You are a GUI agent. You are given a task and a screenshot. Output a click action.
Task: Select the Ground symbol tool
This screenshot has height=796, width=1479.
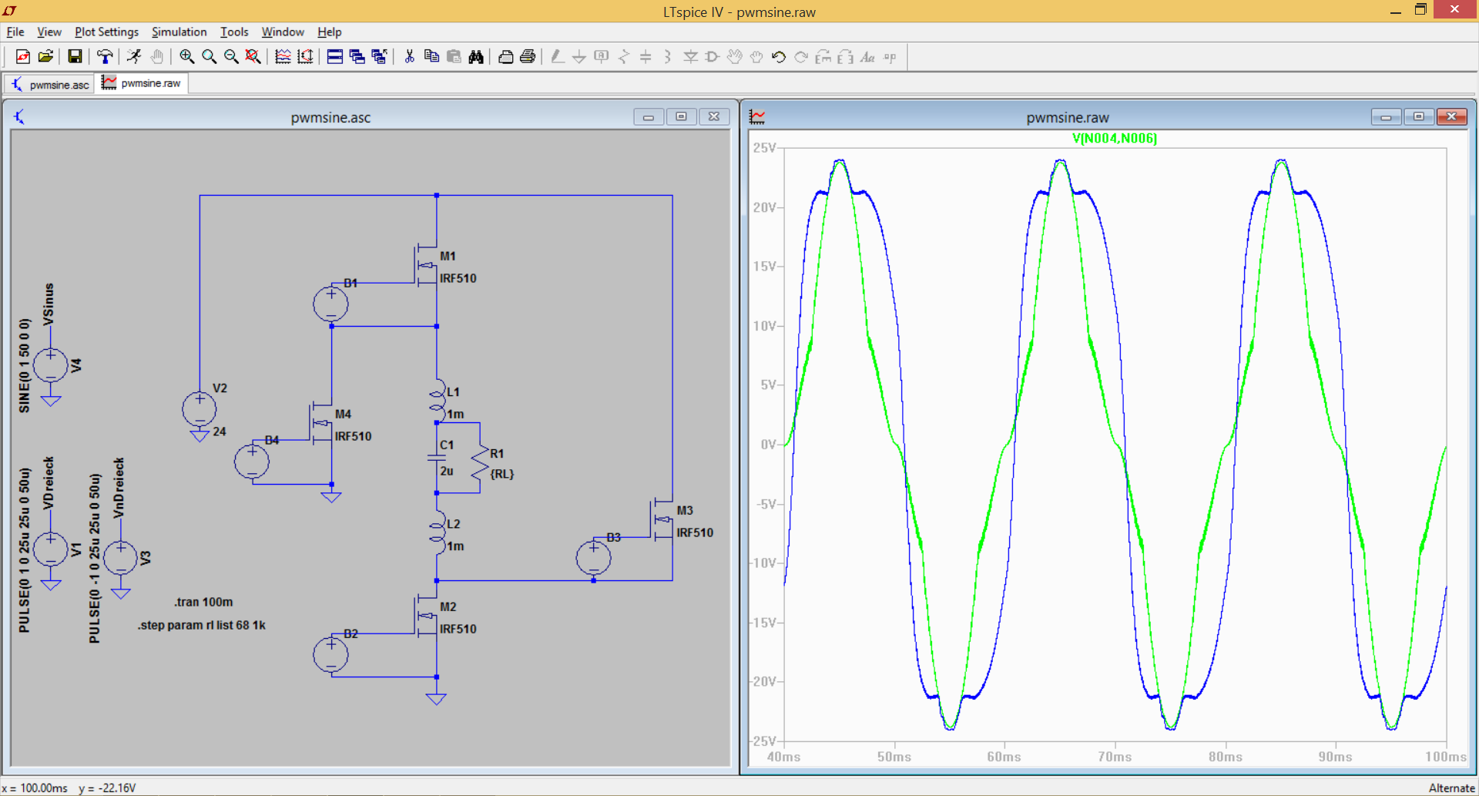coord(579,56)
